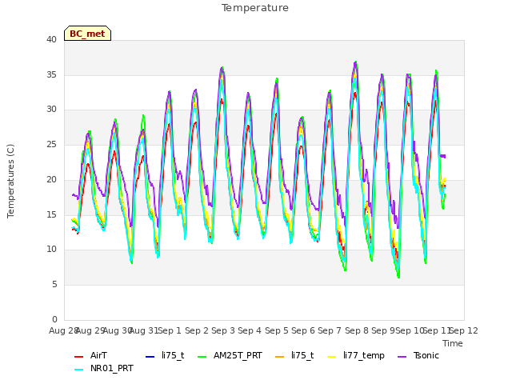The height and width of the screenshot is (384, 512).
Task: Click the 20 y-axis tick label
Action: (51, 179)
